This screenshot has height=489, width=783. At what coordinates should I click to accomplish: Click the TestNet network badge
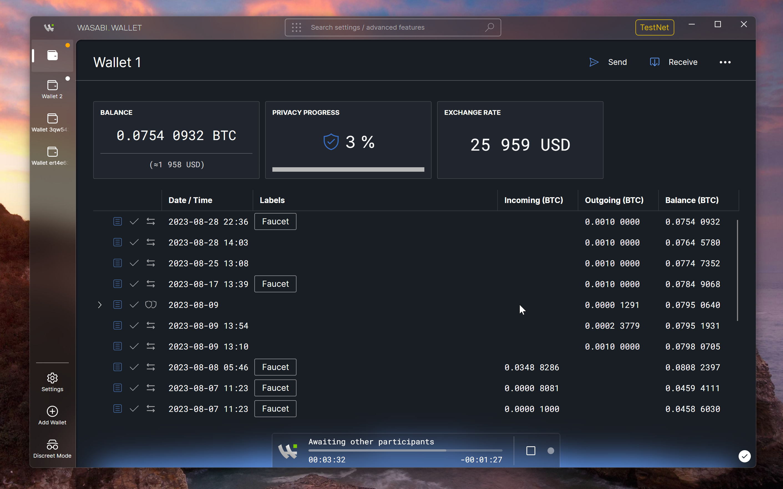tap(654, 27)
